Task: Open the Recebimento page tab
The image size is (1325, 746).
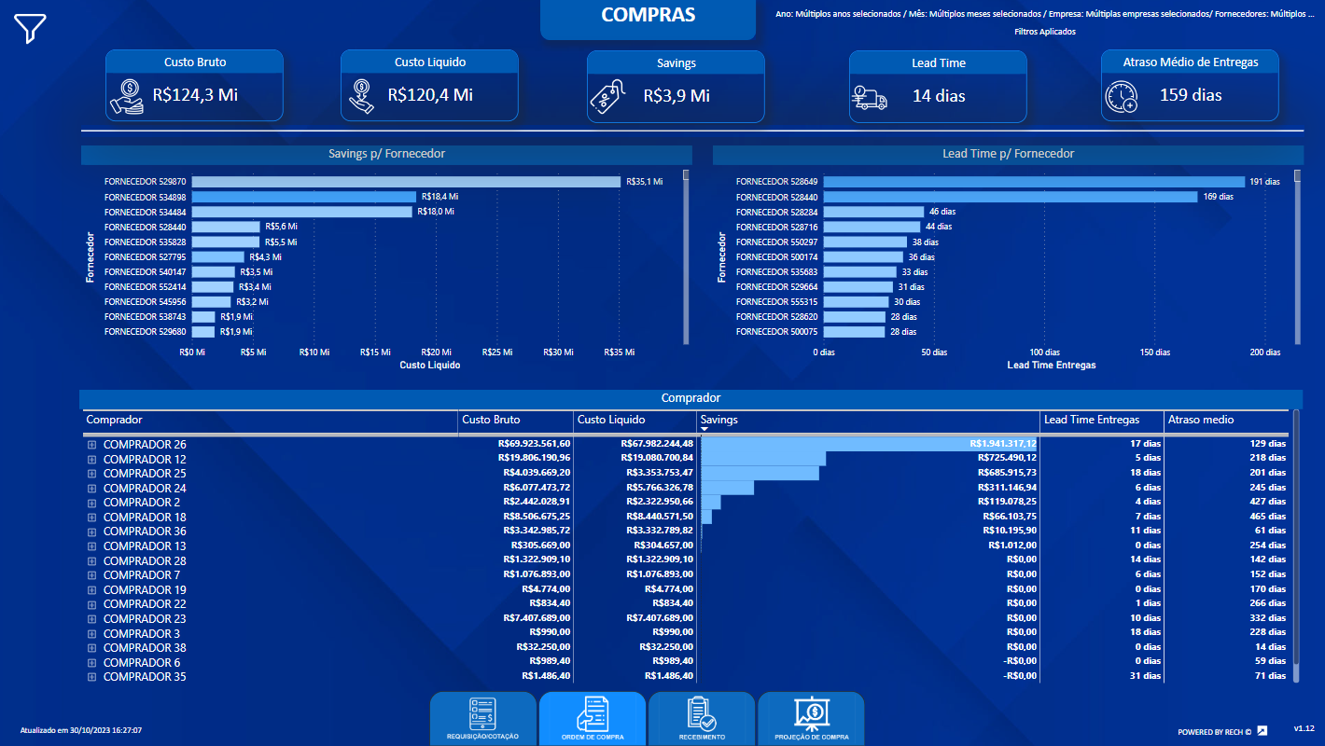Action: [x=701, y=719]
